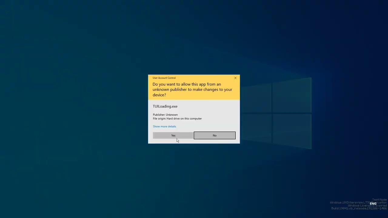Click the Publisher: Unknown text
388x218 pixels.
pos(165,115)
